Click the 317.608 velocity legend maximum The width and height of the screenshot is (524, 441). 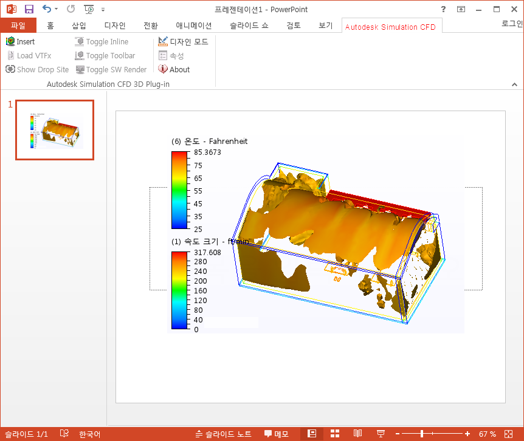207,252
